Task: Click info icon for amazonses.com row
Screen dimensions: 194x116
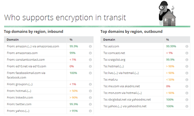Action: pos(90,53)
